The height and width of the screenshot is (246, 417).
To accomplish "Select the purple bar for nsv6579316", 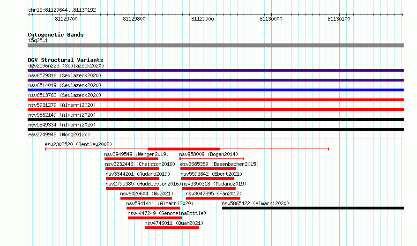I will click(216, 80).
